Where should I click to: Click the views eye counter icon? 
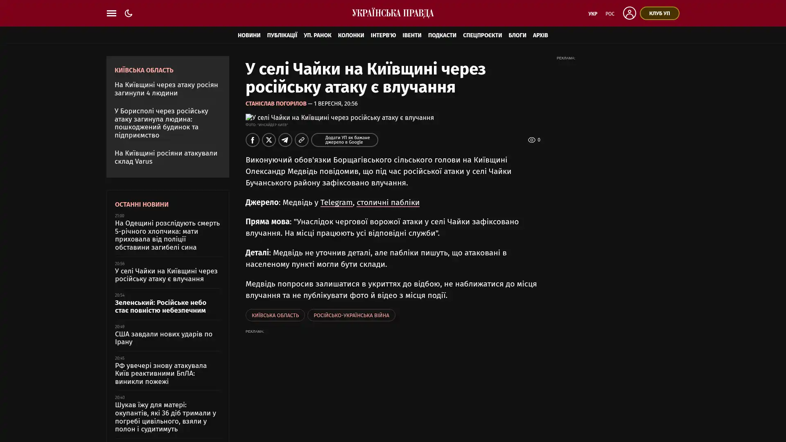(x=531, y=140)
